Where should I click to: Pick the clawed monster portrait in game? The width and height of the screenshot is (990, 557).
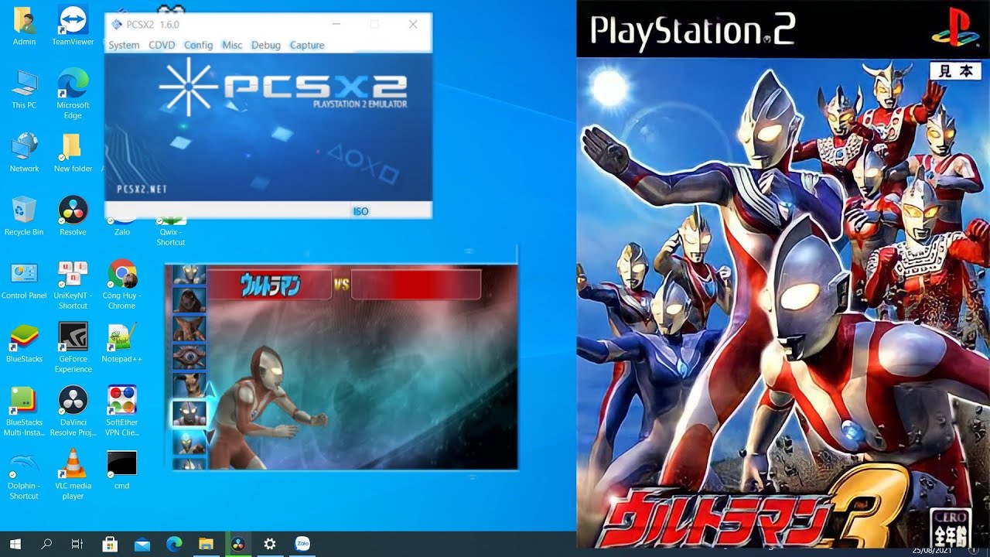point(189,328)
